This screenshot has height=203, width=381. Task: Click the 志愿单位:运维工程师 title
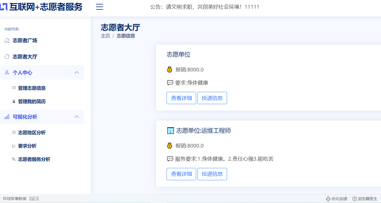pos(203,131)
